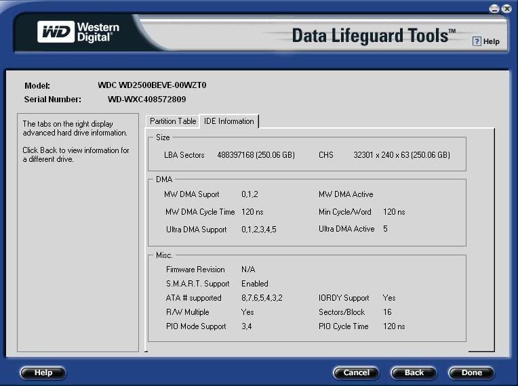Click the Cancel button
The width and height of the screenshot is (518, 386).
[x=356, y=373]
